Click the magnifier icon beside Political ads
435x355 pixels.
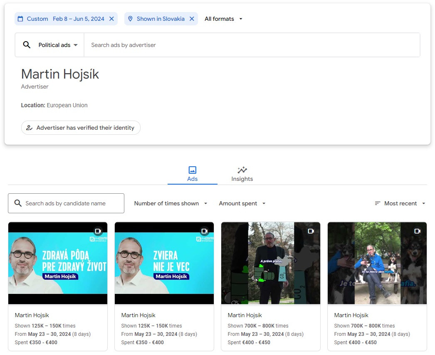27,45
